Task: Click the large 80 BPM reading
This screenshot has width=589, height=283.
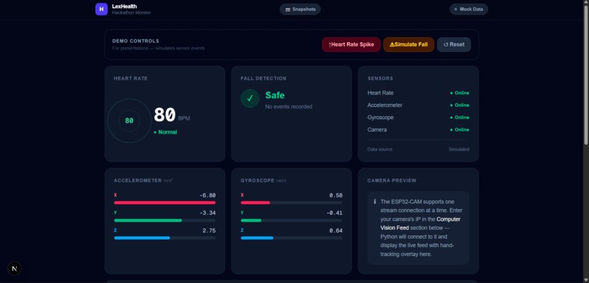Action: tap(164, 115)
